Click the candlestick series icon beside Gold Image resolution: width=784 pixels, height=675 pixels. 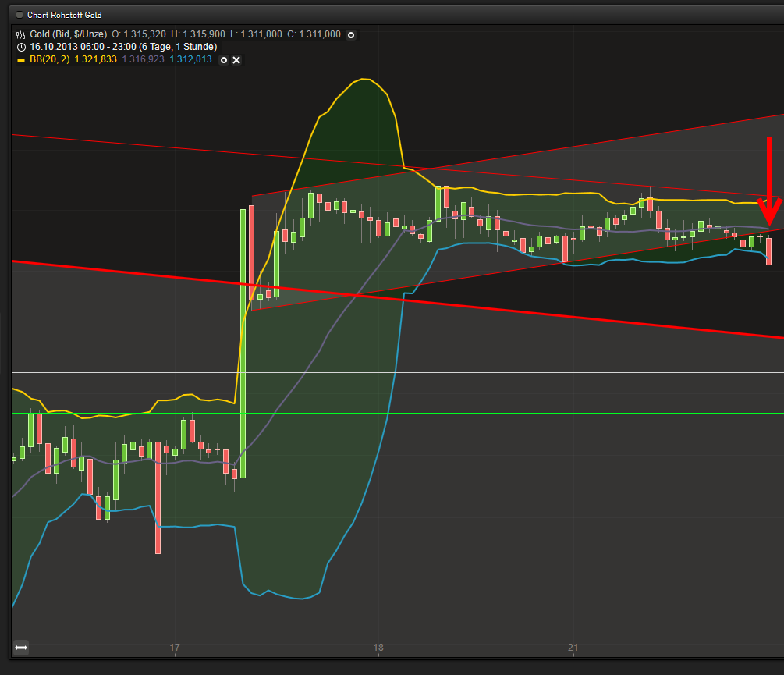click(19, 34)
